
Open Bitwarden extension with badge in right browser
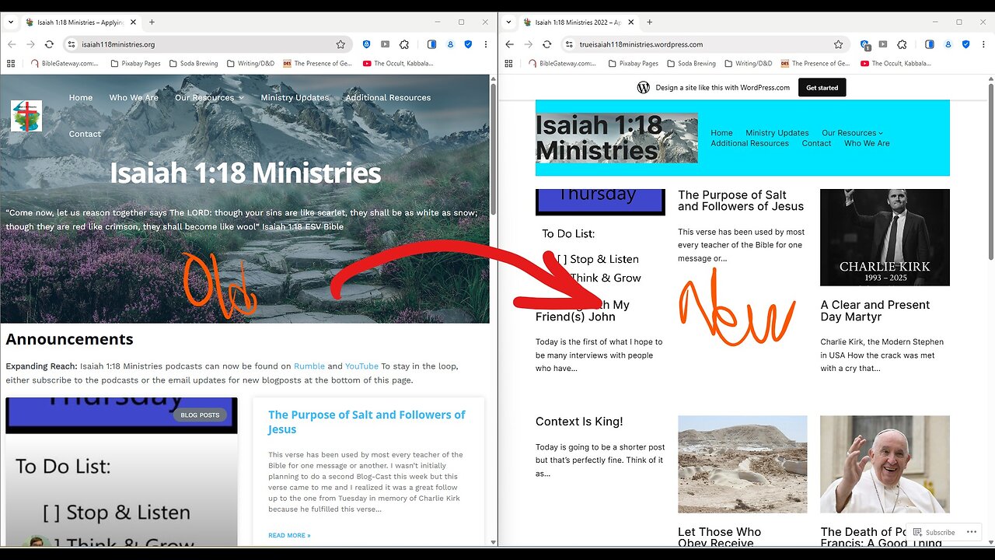point(865,45)
